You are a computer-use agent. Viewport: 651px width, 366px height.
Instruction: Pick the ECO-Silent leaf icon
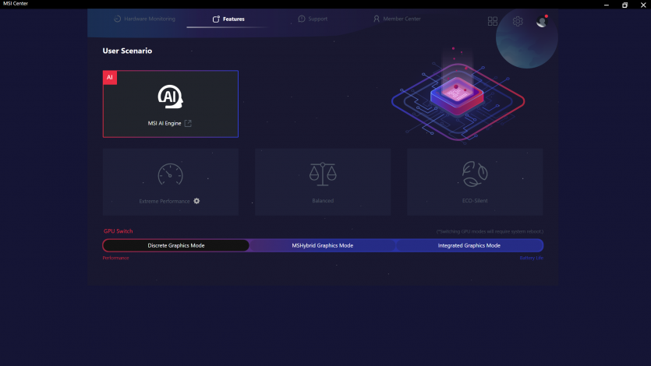(x=475, y=174)
